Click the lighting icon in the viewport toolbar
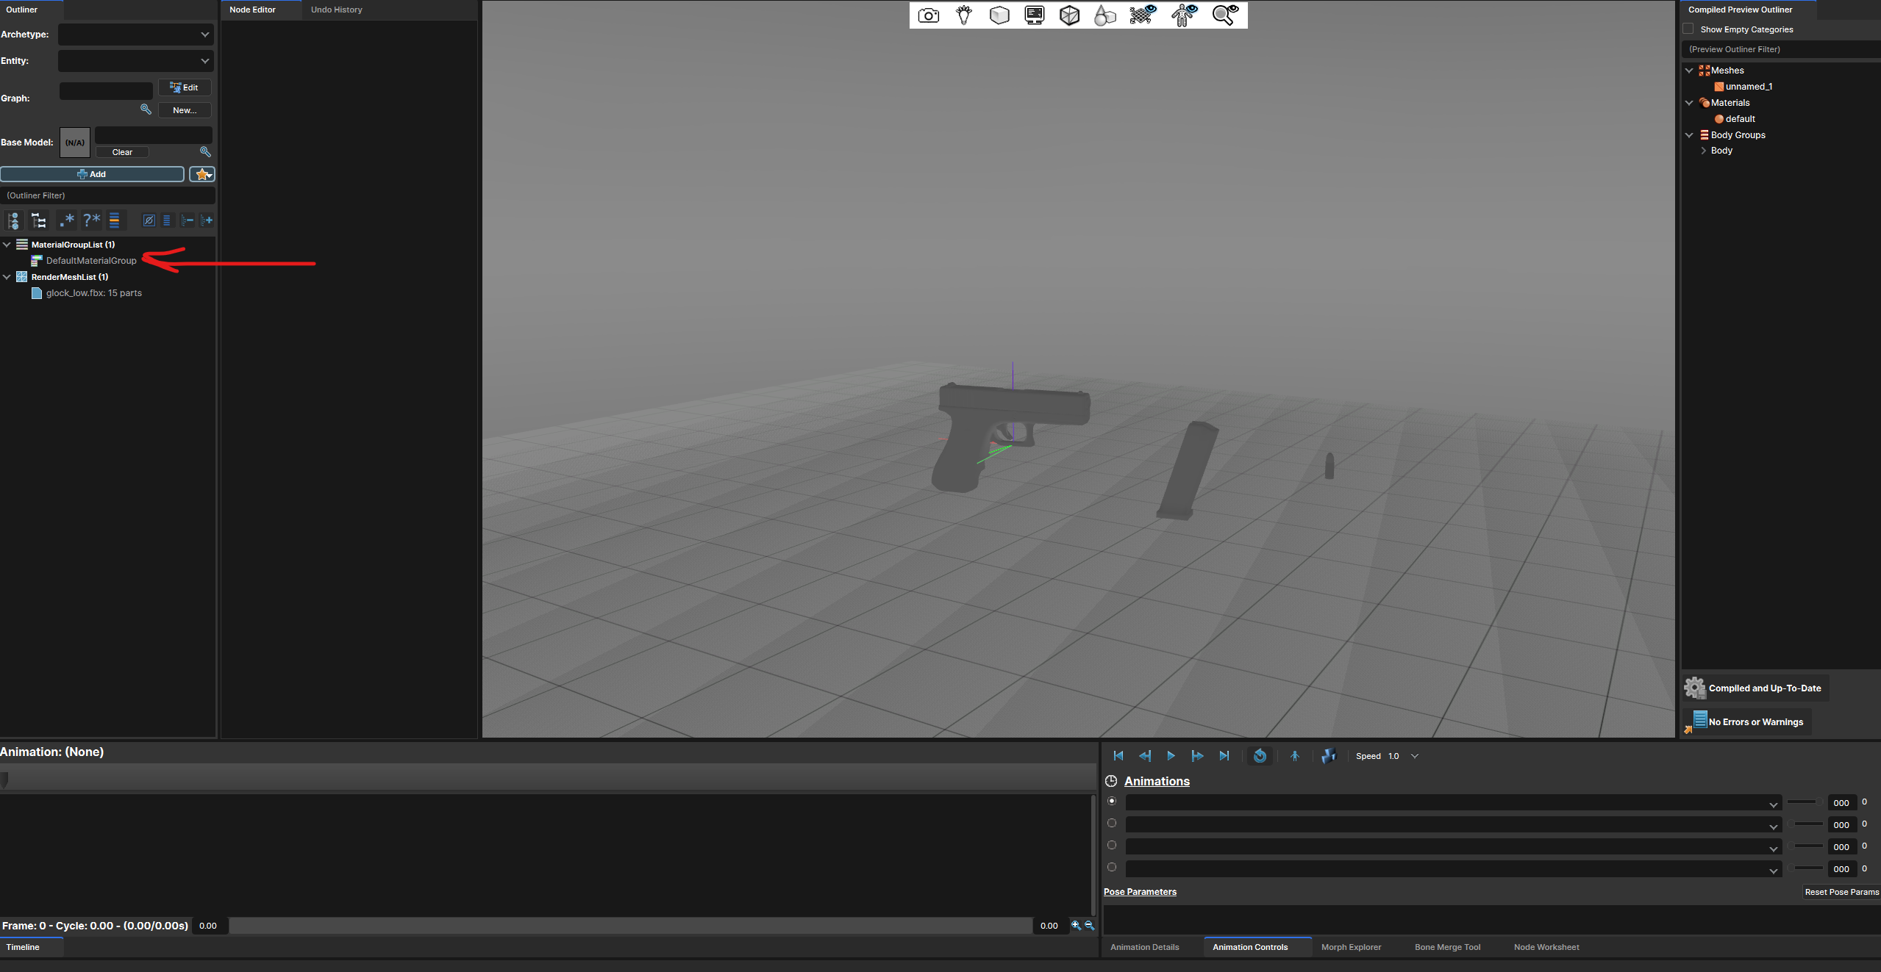The image size is (1881, 972). (963, 15)
